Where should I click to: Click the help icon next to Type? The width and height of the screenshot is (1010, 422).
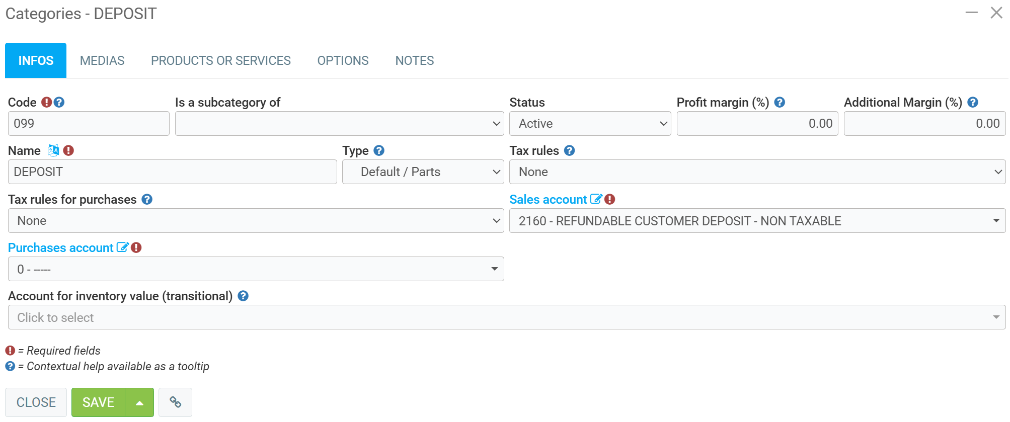[379, 150]
